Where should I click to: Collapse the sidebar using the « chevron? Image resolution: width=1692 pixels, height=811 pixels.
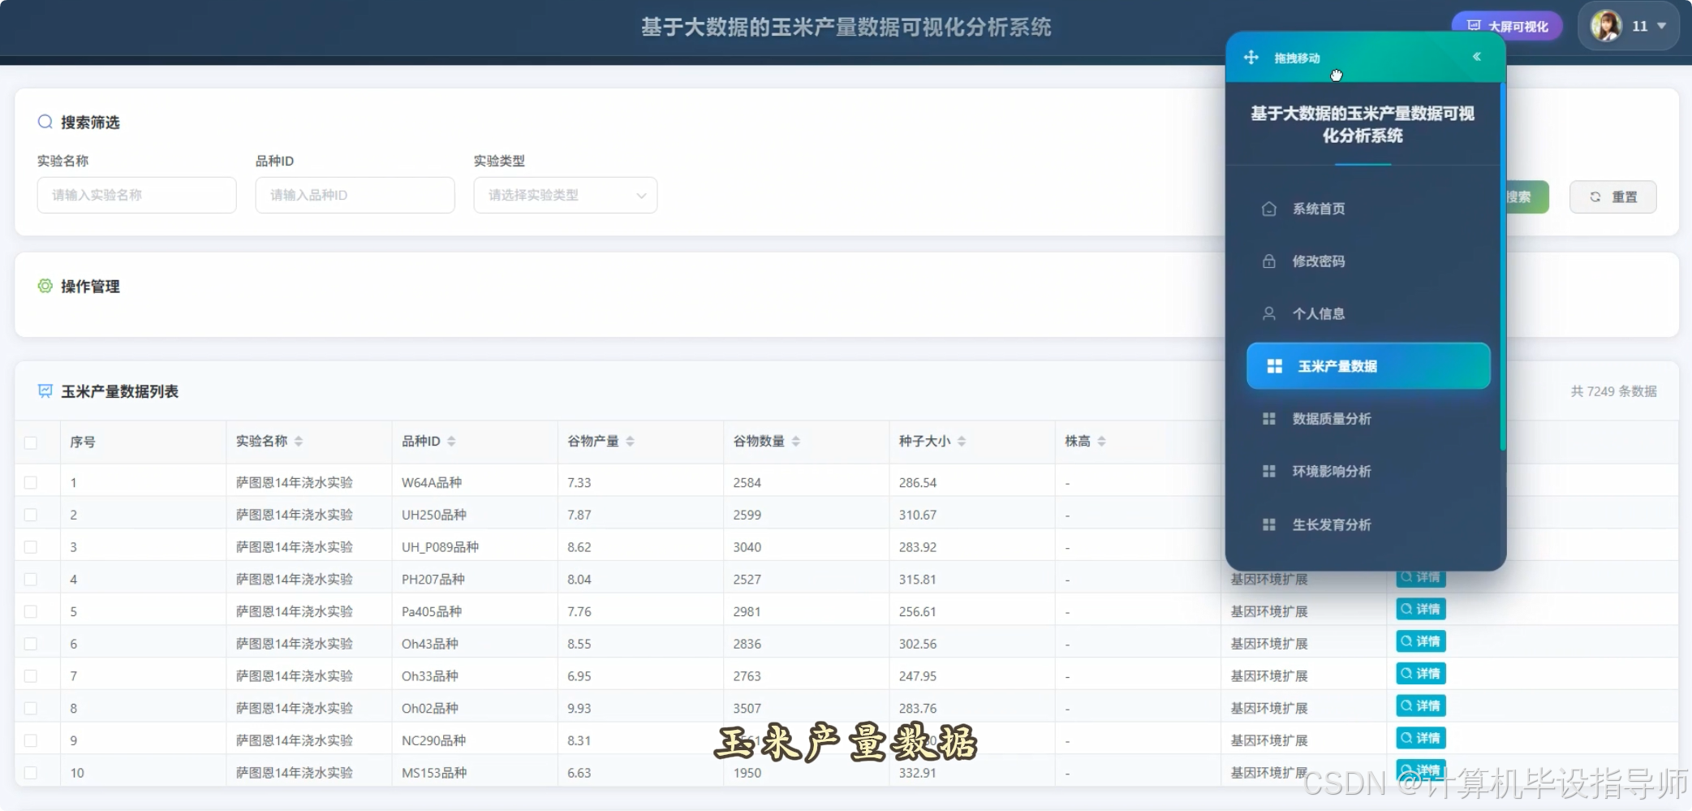pos(1477,57)
